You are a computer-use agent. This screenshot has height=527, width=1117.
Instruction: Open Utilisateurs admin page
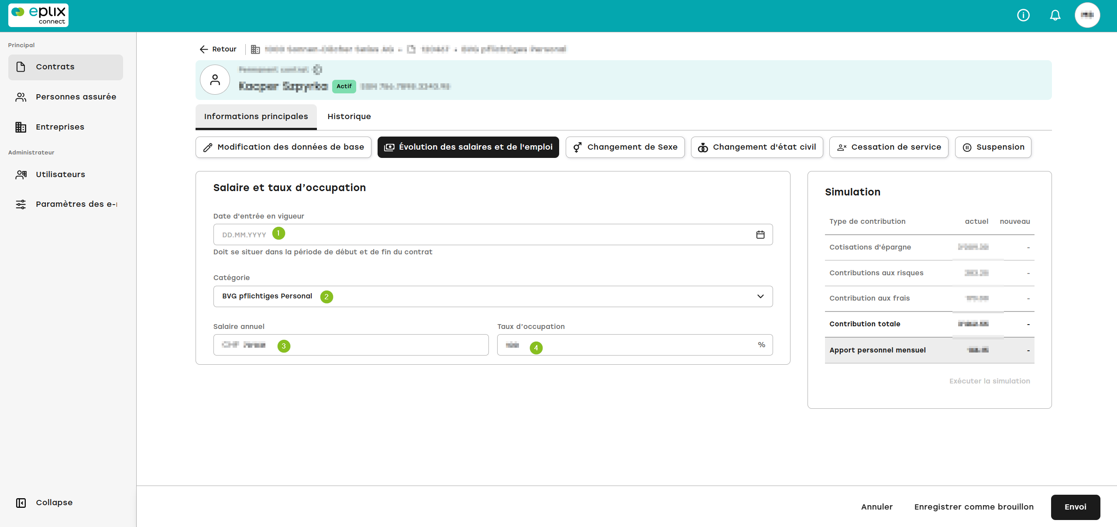click(x=65, y=175)
